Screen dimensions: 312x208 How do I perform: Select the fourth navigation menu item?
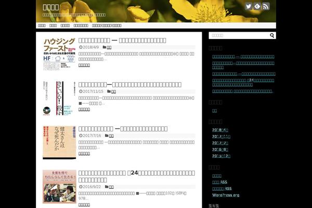[81, 25]
